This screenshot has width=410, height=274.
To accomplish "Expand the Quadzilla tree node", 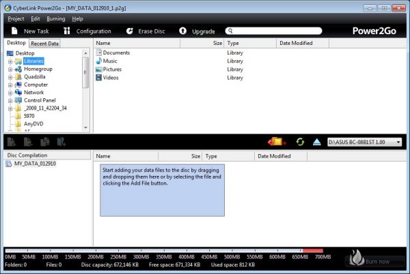I will (10, 77).
